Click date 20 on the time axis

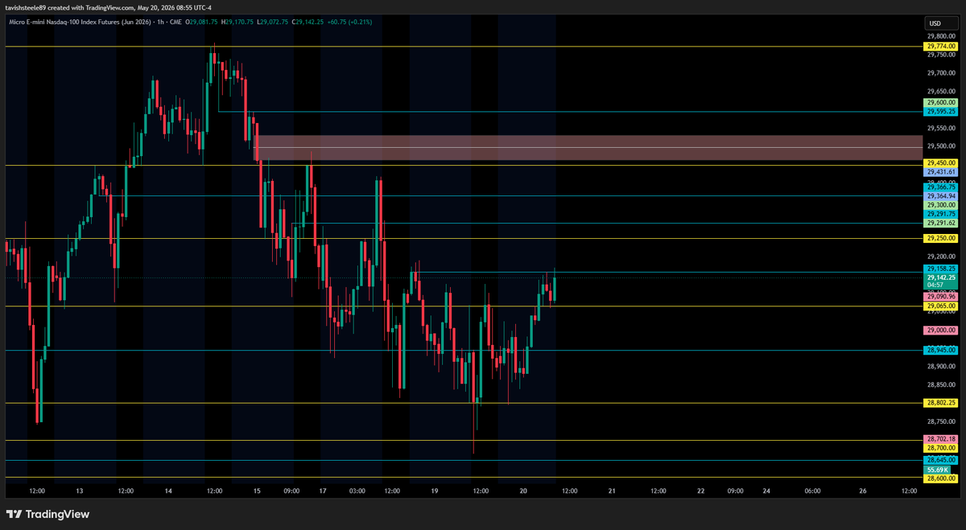click(523, 491)
